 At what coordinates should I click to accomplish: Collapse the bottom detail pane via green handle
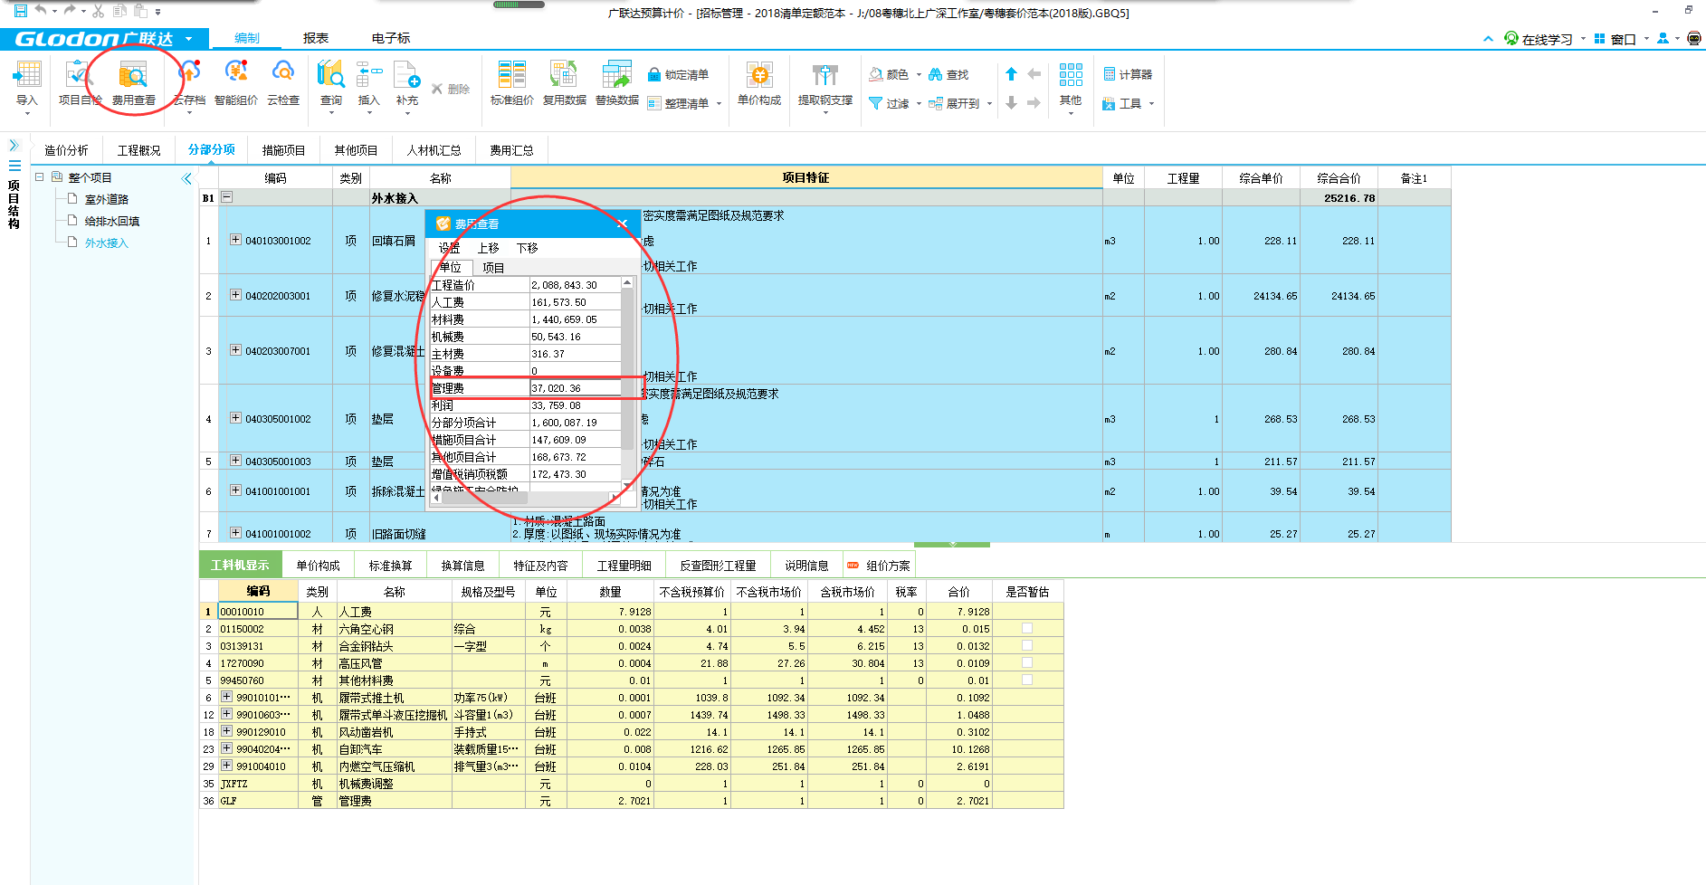pos(952,545)
